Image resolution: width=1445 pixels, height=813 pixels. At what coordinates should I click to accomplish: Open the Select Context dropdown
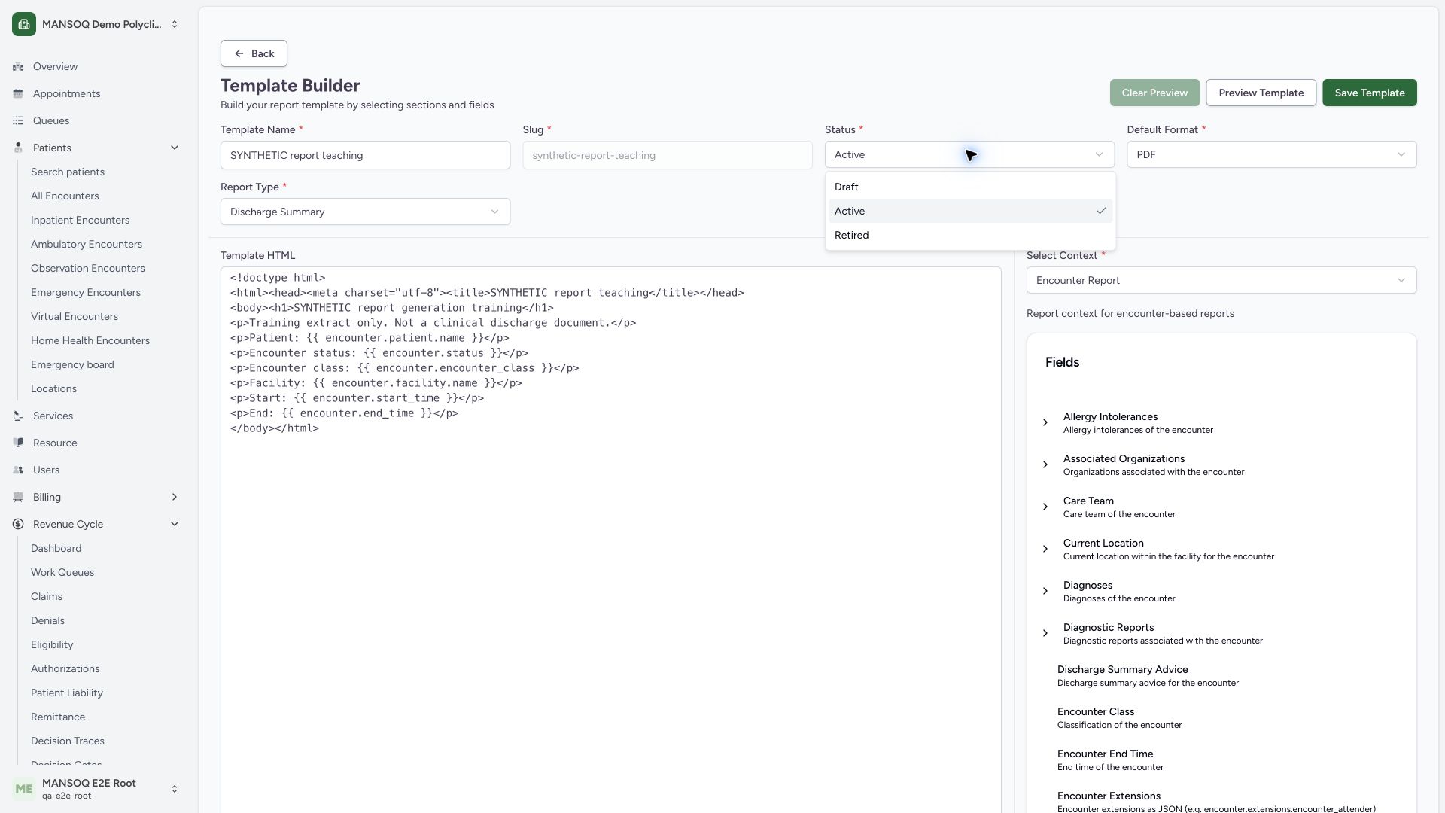click(x=1221, y=280)
